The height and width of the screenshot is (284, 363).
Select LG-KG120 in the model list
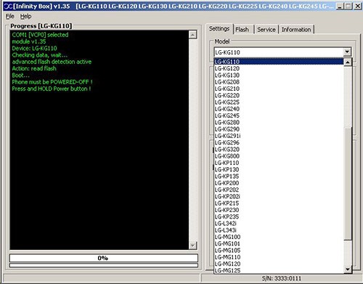click(x=279, y=68)
